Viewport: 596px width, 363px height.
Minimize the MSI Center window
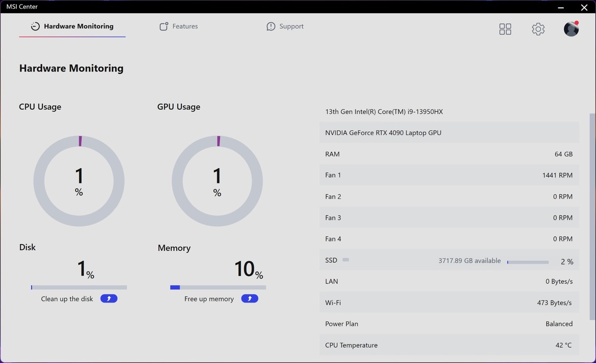[561, 7]
